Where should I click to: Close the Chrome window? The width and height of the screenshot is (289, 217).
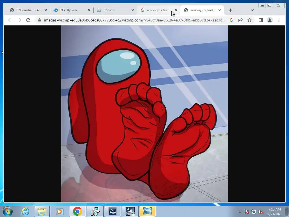tap(279, 6)
